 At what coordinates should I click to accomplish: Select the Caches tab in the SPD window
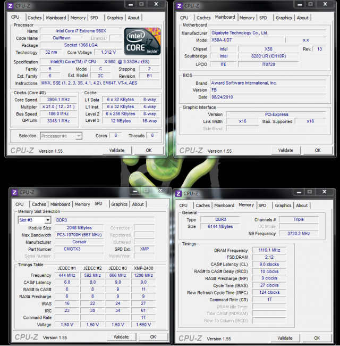coord(39,204)
